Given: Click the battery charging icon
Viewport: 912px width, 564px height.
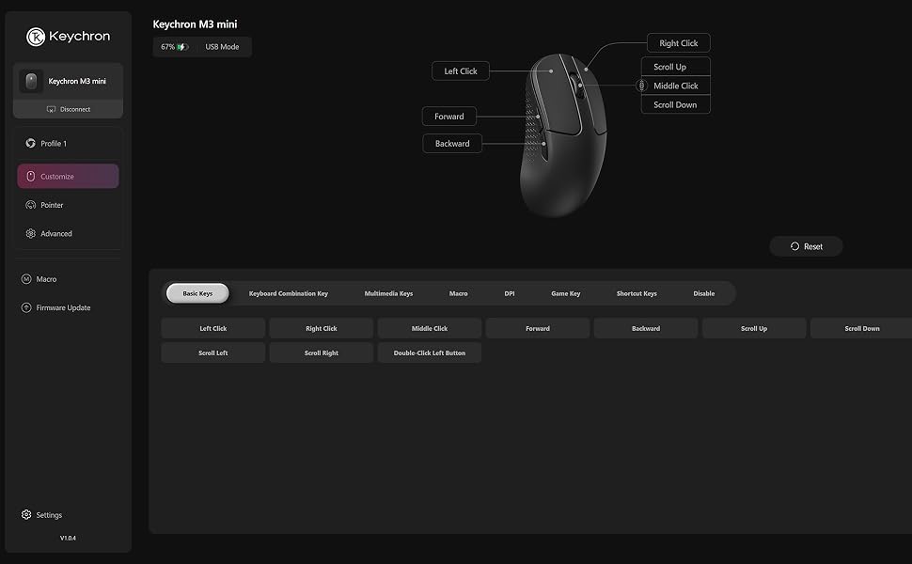Looking at the screenshot, I should tap(182, 47).
